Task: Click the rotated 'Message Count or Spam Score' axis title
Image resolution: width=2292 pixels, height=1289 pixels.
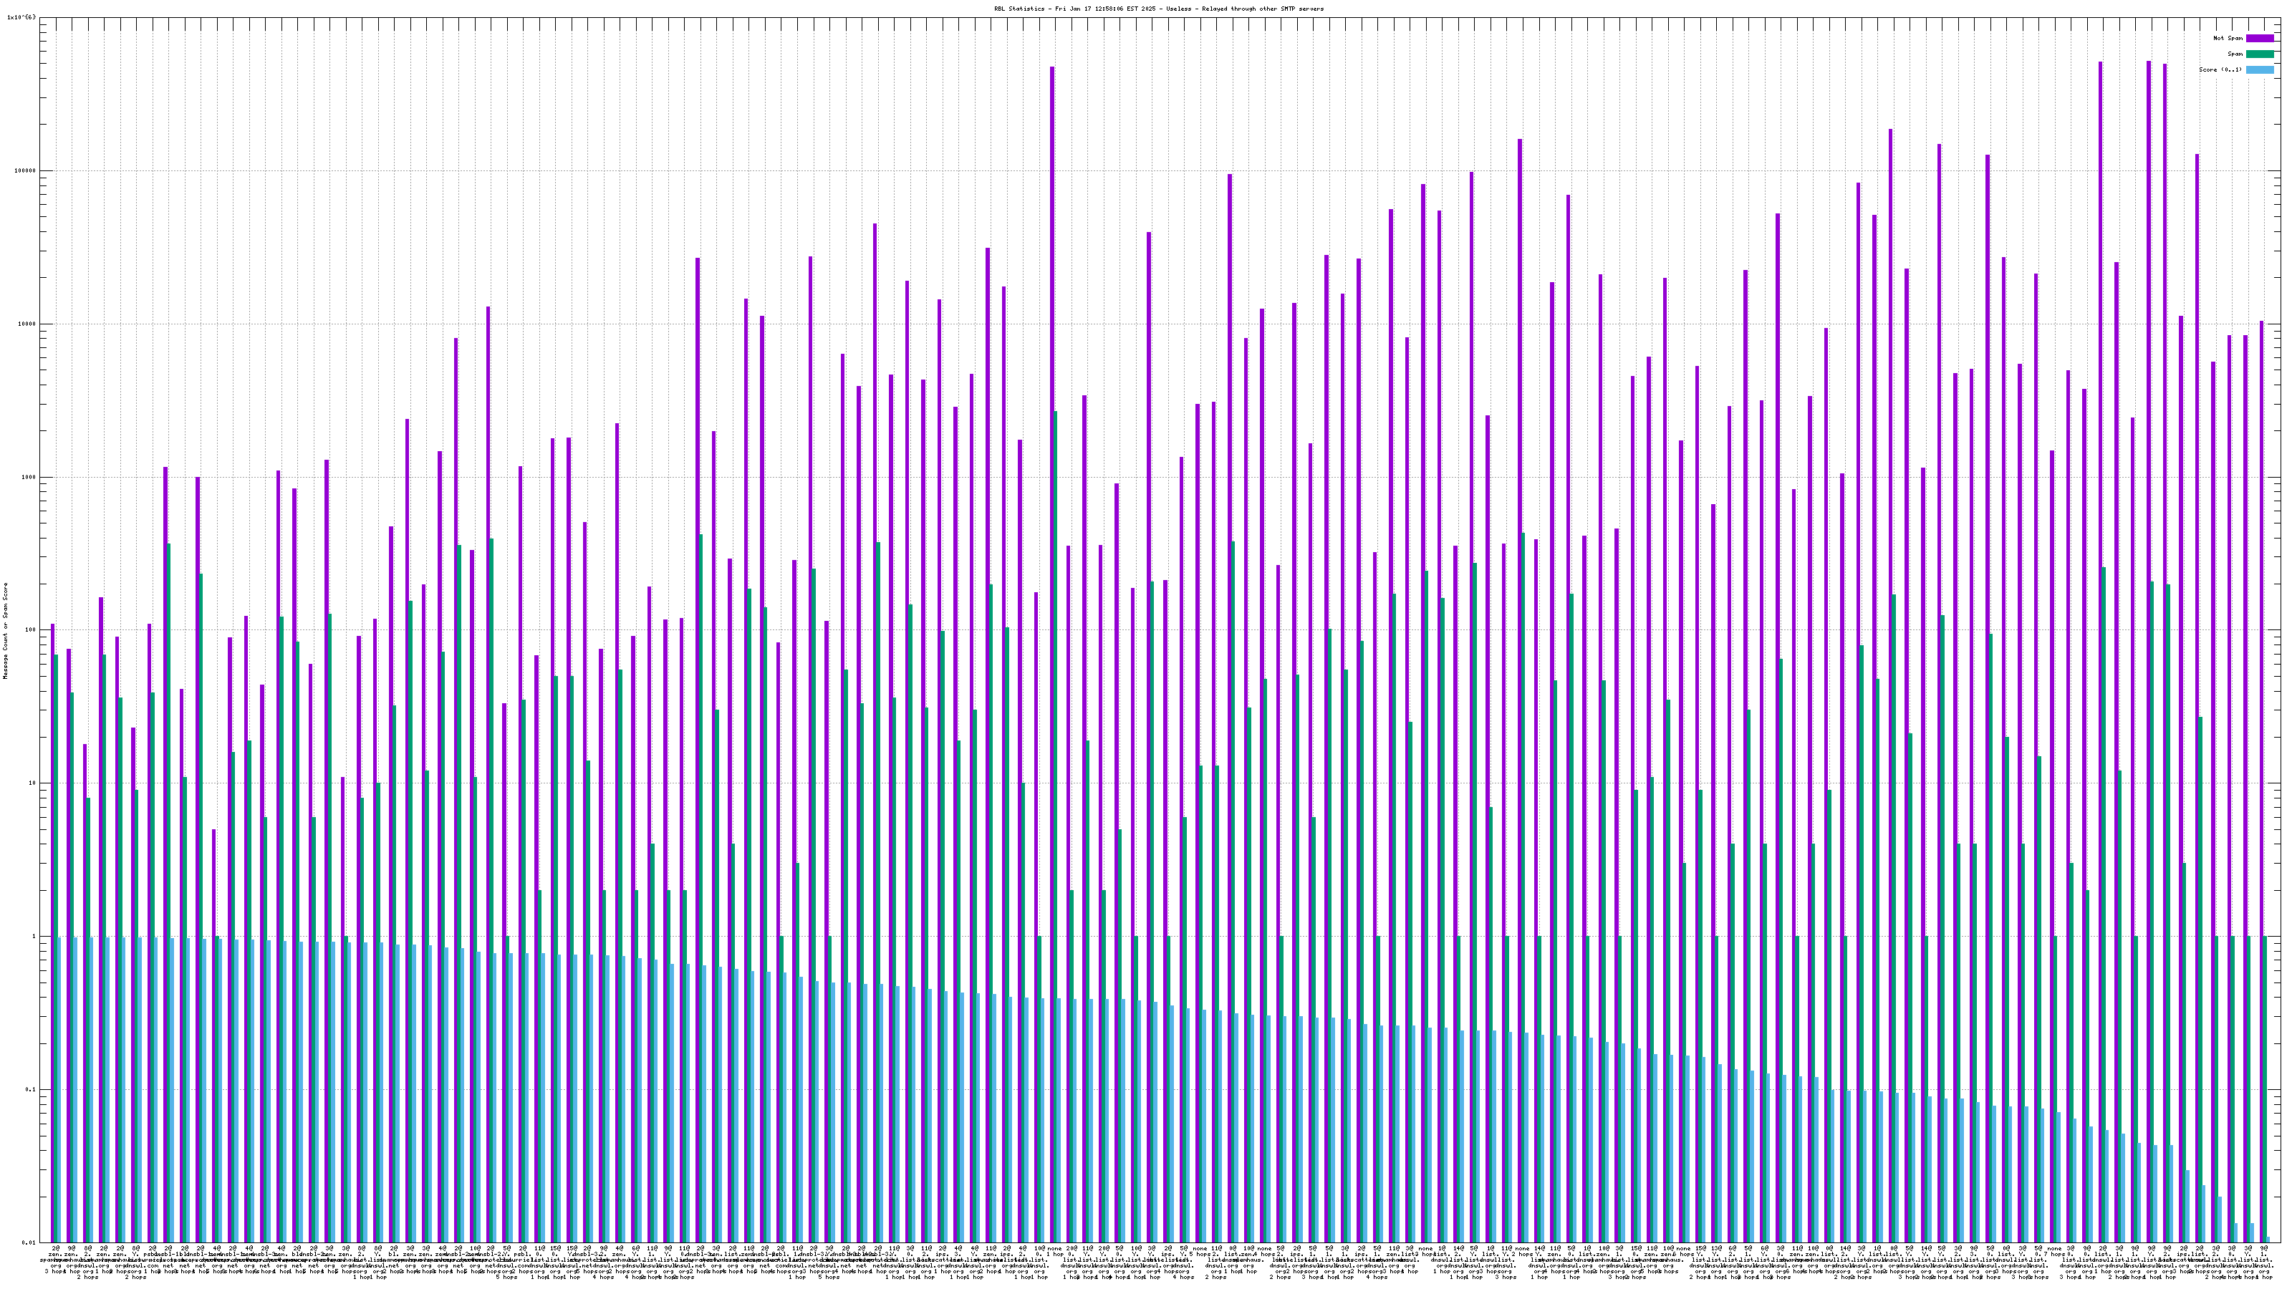Action: coord(5,631)
